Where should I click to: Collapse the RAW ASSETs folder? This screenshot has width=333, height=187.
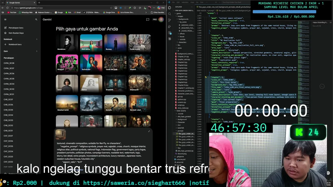point(180,111)
